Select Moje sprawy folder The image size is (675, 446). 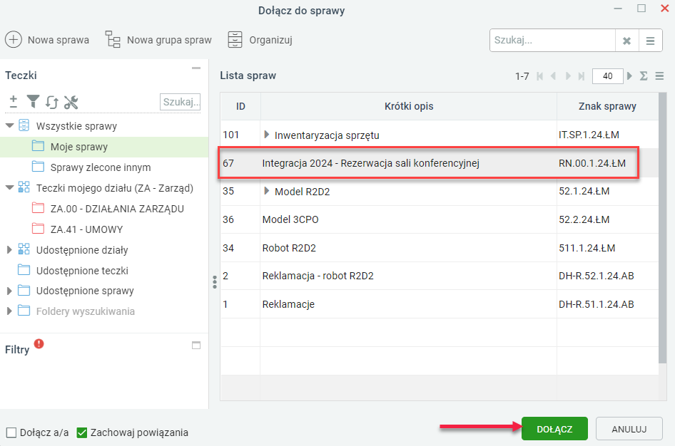click(104, 147)
